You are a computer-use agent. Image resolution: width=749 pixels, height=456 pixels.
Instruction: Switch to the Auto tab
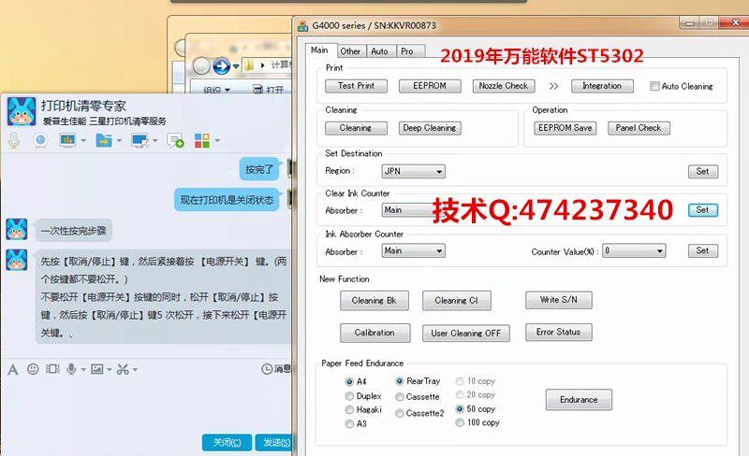point(380,51)
